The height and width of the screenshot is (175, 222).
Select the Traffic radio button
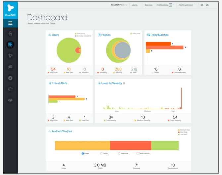pyautogui.click(x=101, y=153)
